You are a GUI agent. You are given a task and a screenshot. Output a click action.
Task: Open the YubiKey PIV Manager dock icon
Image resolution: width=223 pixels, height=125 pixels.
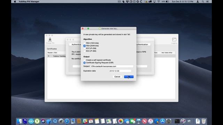coord(37,121)
